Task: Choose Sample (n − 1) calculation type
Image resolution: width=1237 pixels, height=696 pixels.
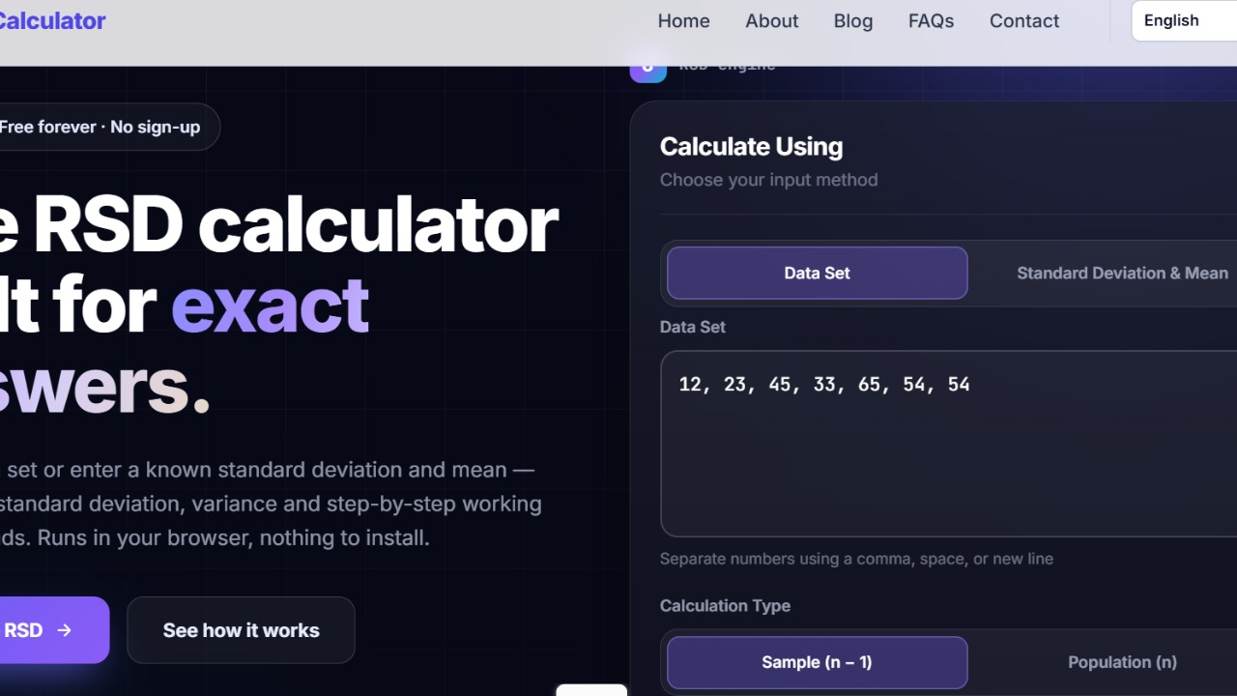Action: [817, 662]
